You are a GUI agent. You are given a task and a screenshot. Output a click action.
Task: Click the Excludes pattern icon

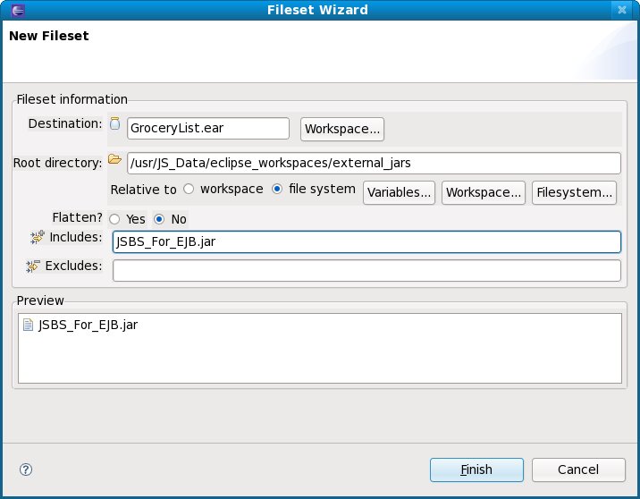click(x=33, y=266)
